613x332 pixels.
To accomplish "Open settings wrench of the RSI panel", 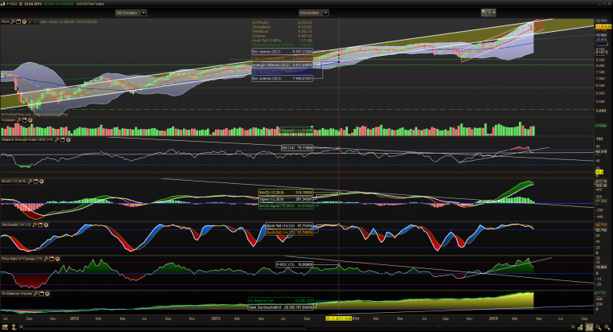I will point(57,139).
